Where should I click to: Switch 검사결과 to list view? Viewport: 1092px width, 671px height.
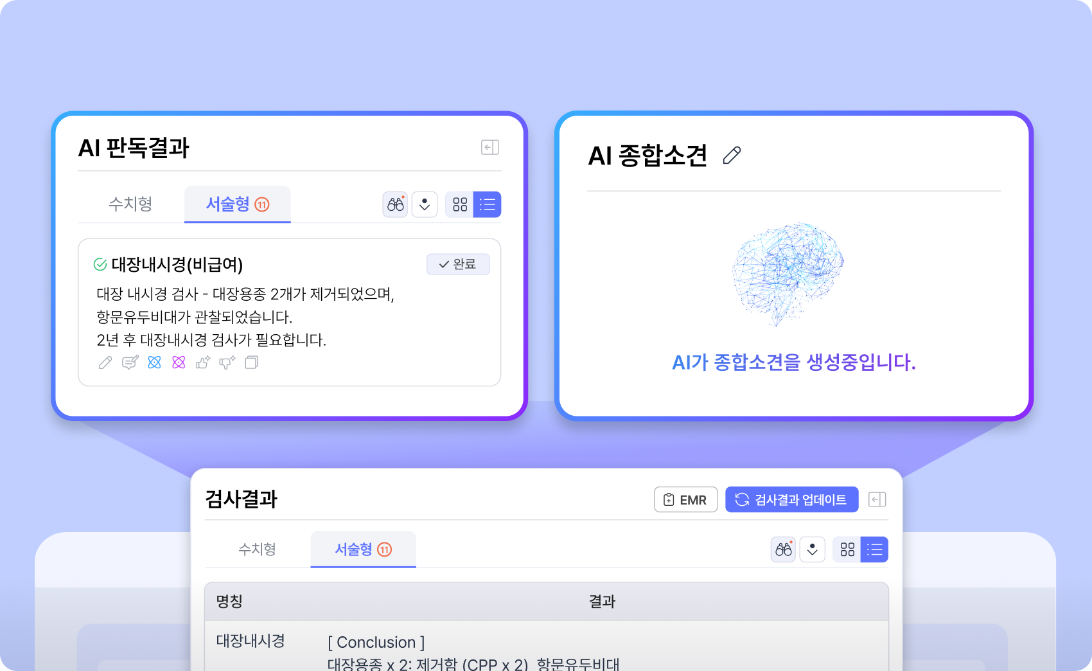[874, 550]
